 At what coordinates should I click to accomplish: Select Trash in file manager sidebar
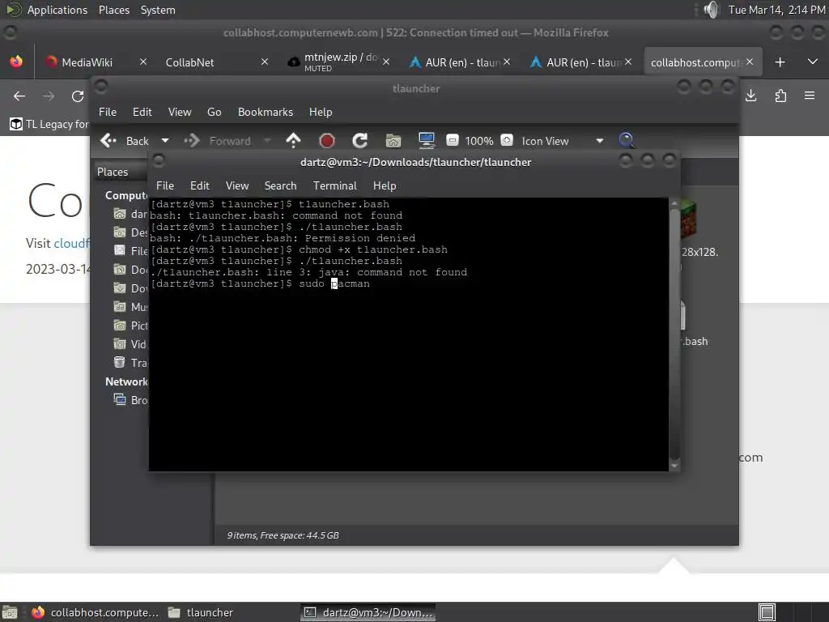[x=130, y=363]
